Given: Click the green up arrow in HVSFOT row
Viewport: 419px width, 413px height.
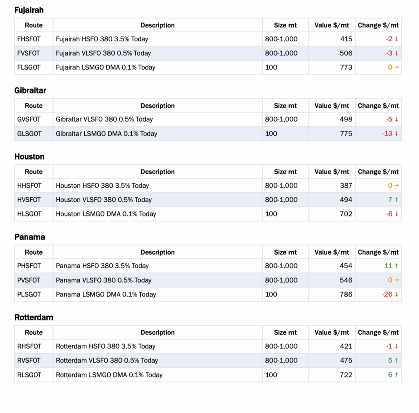Looking at the screenshot, I should click(396, 200).
